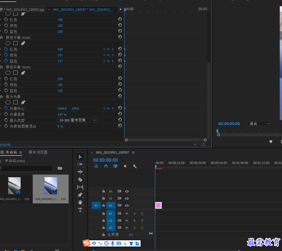Image resolution: width=282 pixels, height=251 pixels.
Task: Select the Hand tool
Action: pyautogui.click(x=80, y=202)
